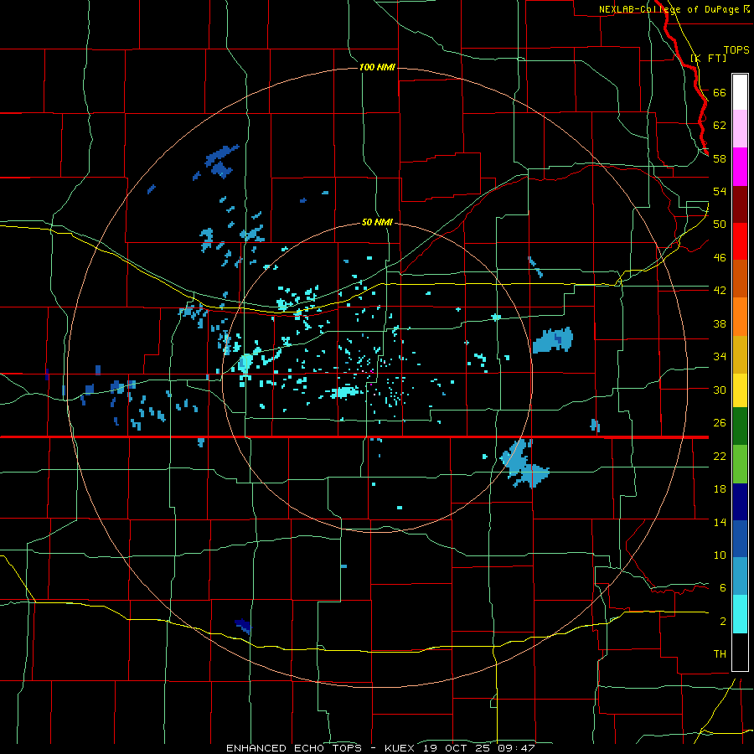Select the 50 NMI range ring label

377,222
